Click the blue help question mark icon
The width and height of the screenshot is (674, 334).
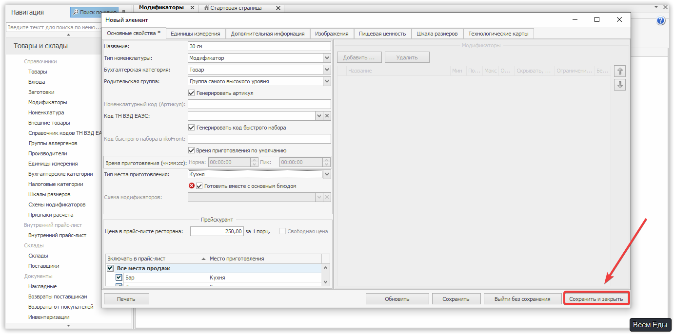[661, 21]
